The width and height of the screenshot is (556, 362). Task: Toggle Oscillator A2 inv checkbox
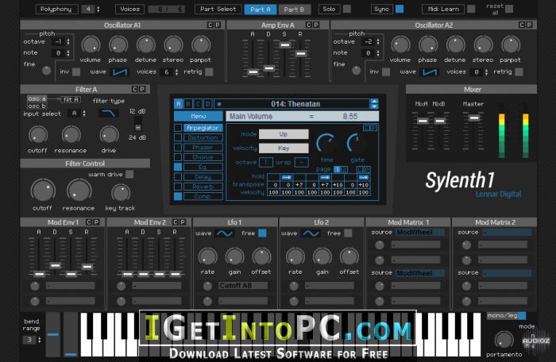click(386, 72)
